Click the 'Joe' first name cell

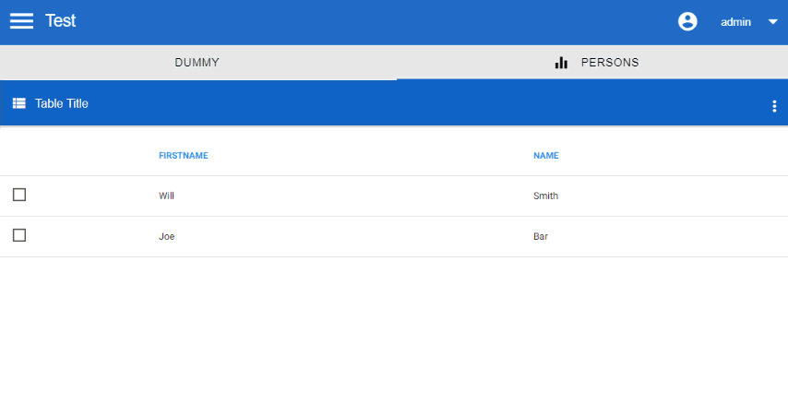coord(167,237)
